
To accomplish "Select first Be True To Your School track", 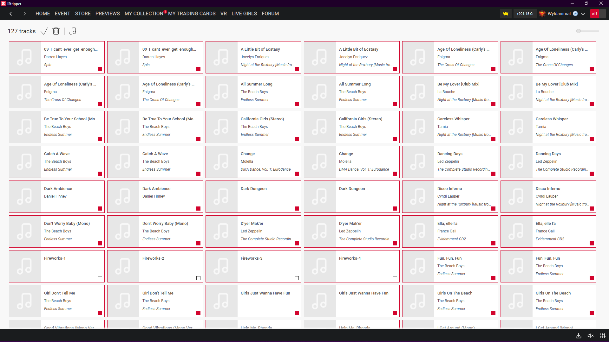I will click(57, 127).
